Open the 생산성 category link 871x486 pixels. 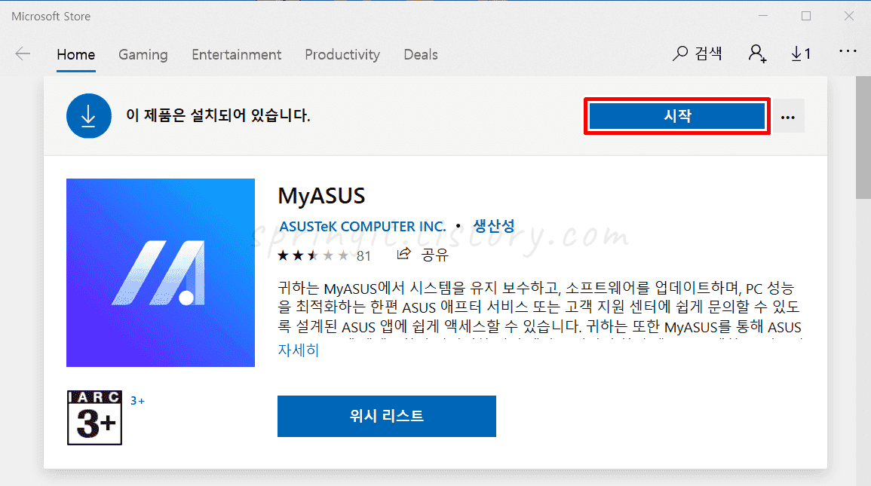(x=494, y=226)
